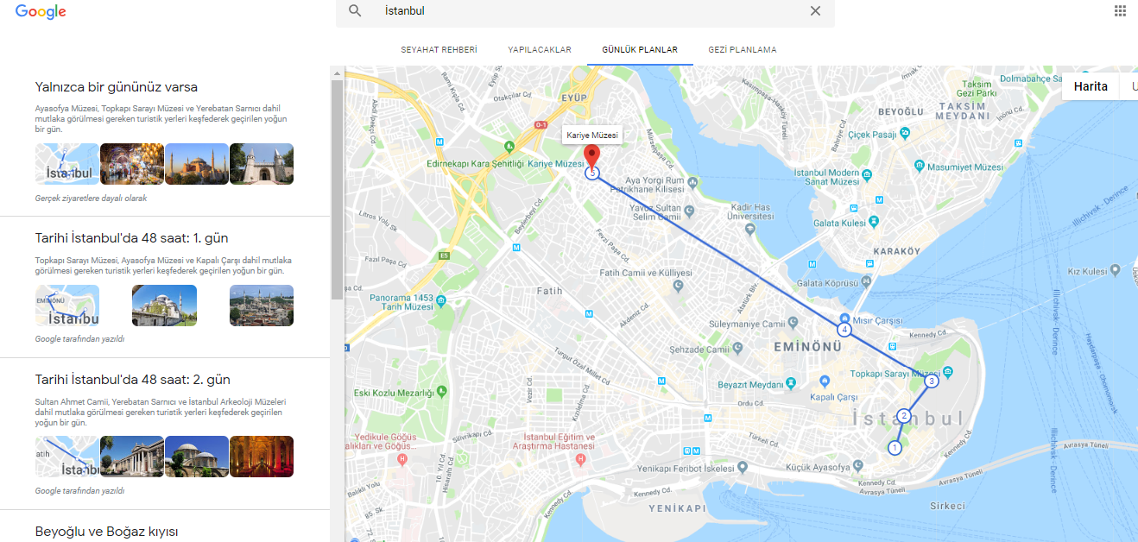Viewport: 1138px width, 542px height.
Task: Switch to the SEYAHAT REHBERİ tab
Action: (x=439, y=50)
